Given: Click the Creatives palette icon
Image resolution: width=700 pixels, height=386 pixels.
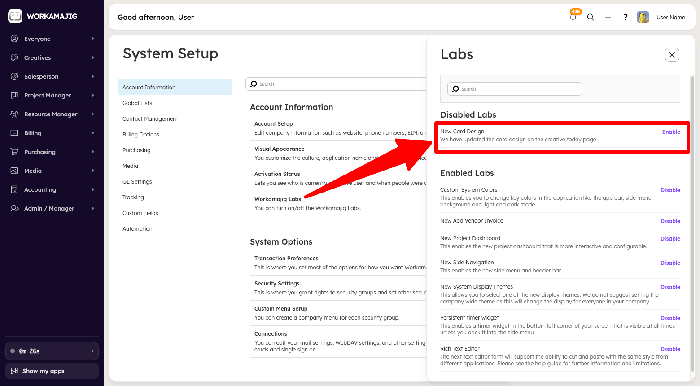Looking at the screenshot, I should (x=14, y=57).
